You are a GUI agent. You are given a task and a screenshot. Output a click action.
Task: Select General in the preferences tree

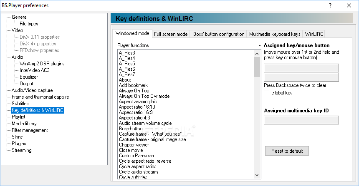pos(20,17)
